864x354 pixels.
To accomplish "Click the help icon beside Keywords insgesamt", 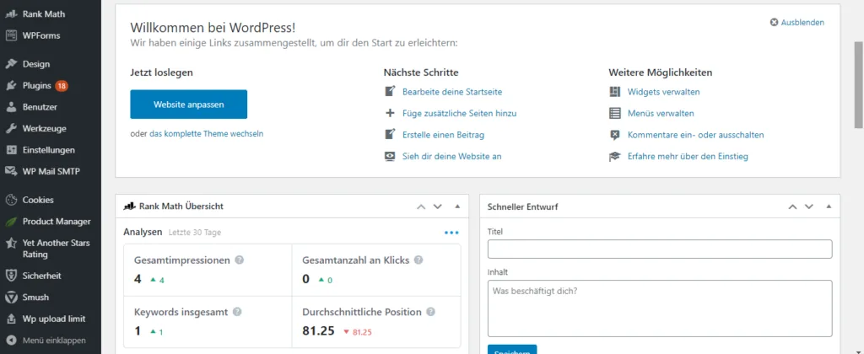I will [237, 312].
